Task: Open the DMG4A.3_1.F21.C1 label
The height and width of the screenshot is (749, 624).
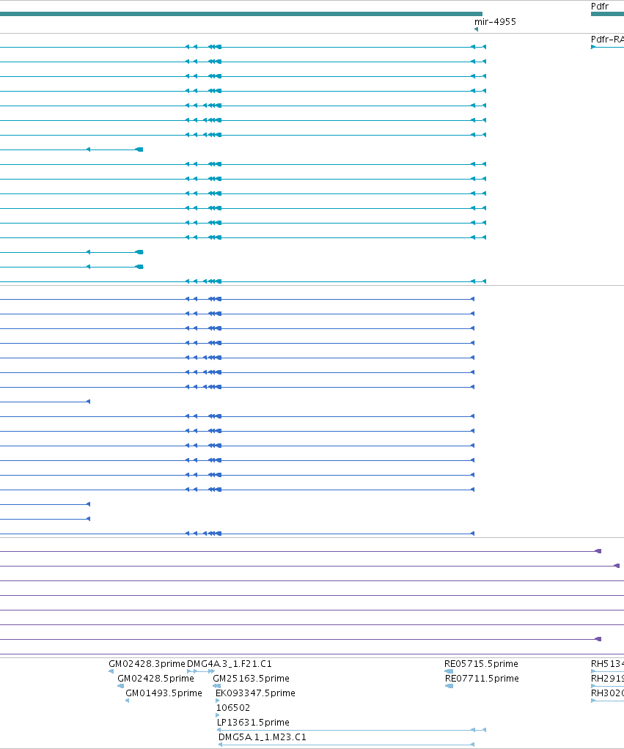Action: tap(230, 663)
